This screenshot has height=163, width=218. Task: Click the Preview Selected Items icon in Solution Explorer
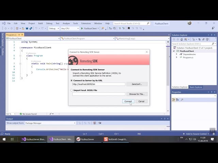[x=207, y=39]
